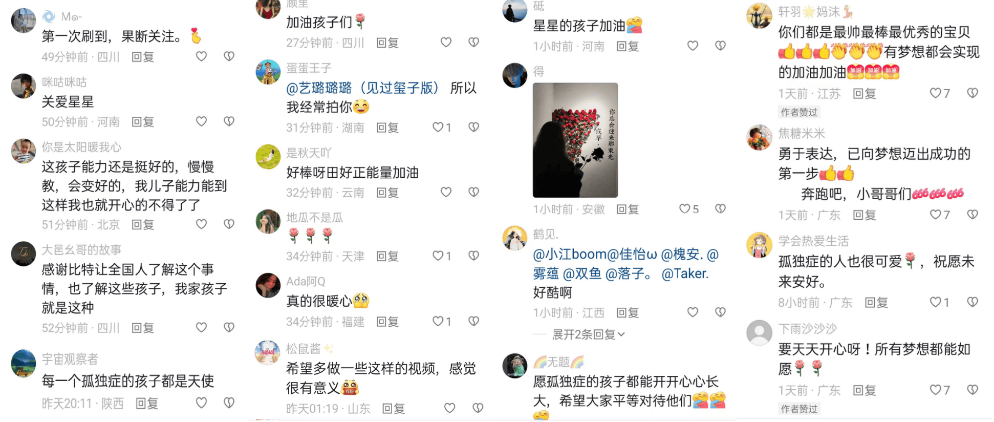Open the @艺璐璐璐 mention link

click(x=363, y=88)
